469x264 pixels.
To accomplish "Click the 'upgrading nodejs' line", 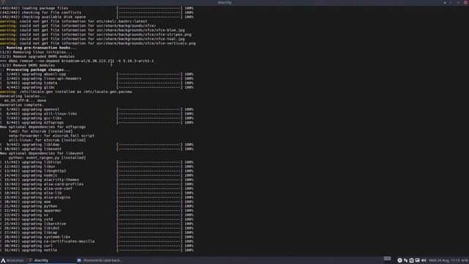I will (97, 175).
